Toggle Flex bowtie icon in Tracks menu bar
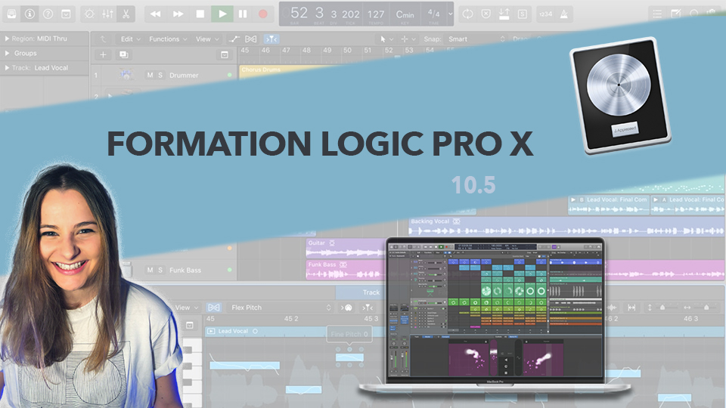The image size is (726, 408). click(250, 39)
